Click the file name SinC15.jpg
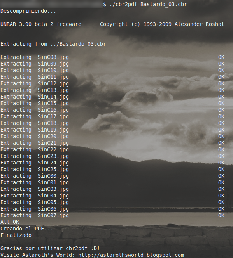This screenshot has height=258, width=233. coord(53,103)
